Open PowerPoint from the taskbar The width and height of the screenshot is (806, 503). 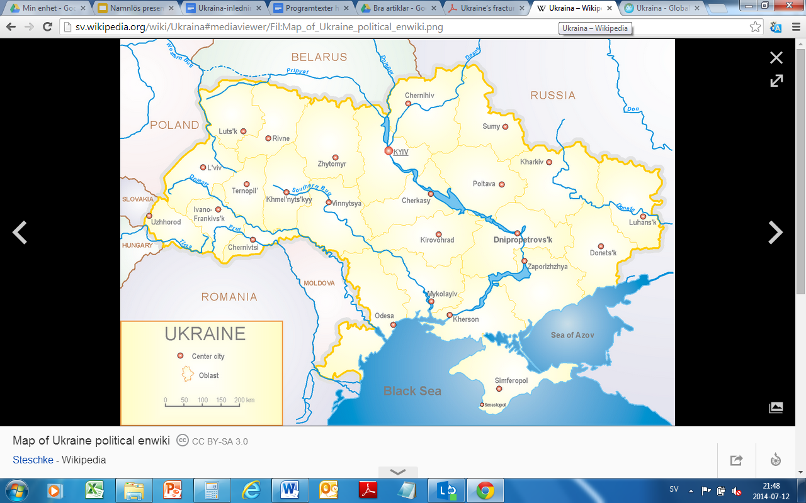(x=173, y=490)
